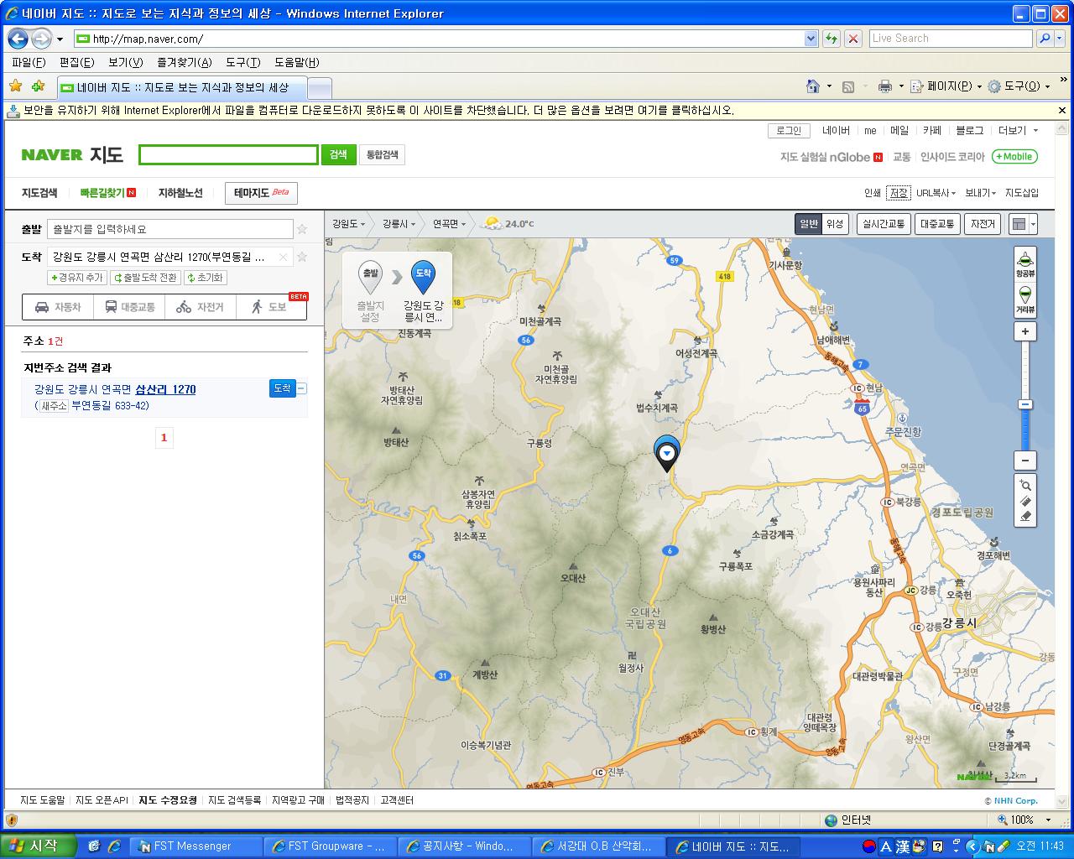
Task: Switch the map to 위성 satellite mode
Action: 835,224
